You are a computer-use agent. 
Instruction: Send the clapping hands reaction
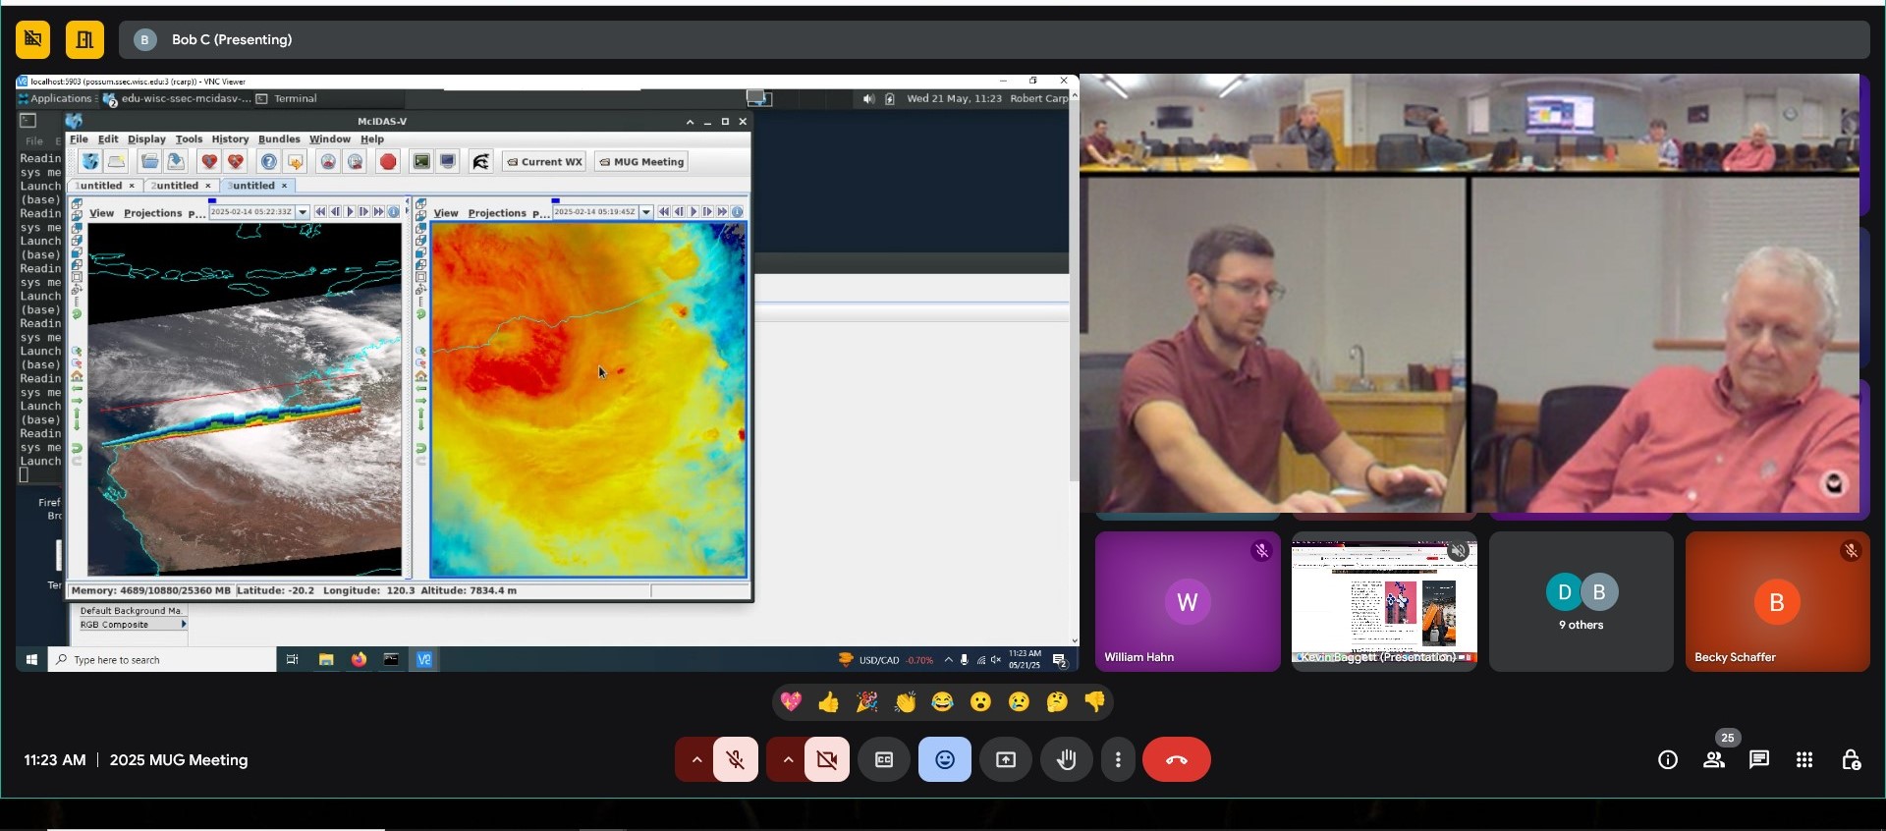pos(905,702)
